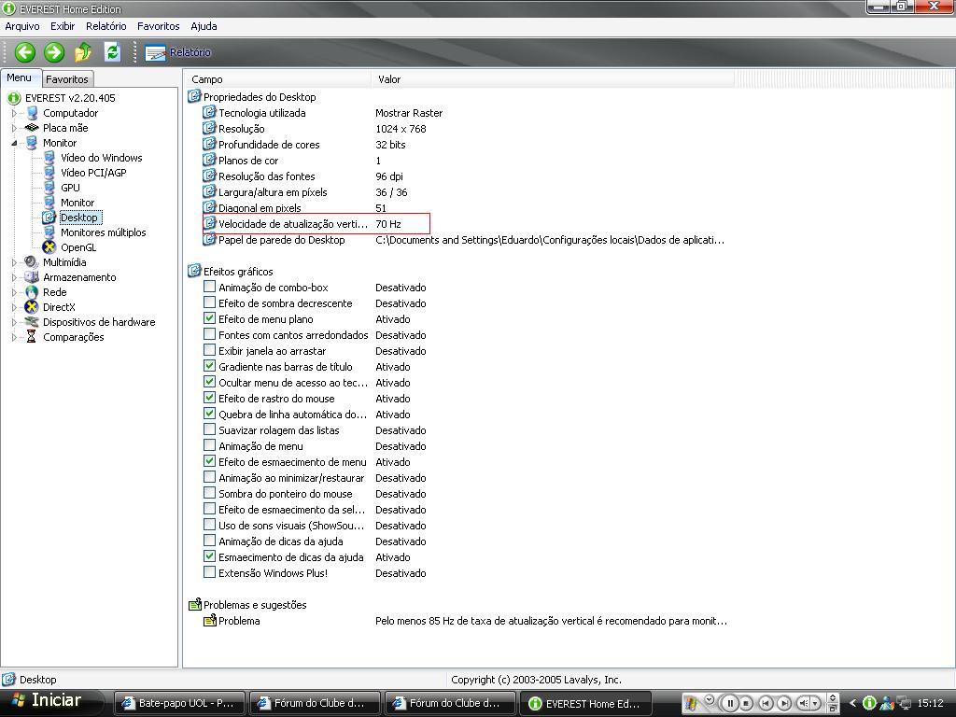Go up one level with the folder-arrow icon
956x717 pixels.
coord(83,52)
